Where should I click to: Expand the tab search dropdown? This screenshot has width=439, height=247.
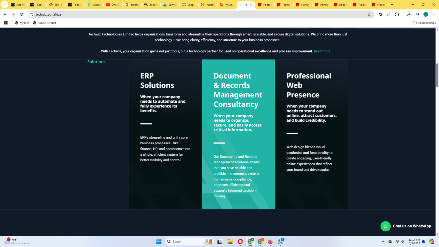tap(4, 5)
